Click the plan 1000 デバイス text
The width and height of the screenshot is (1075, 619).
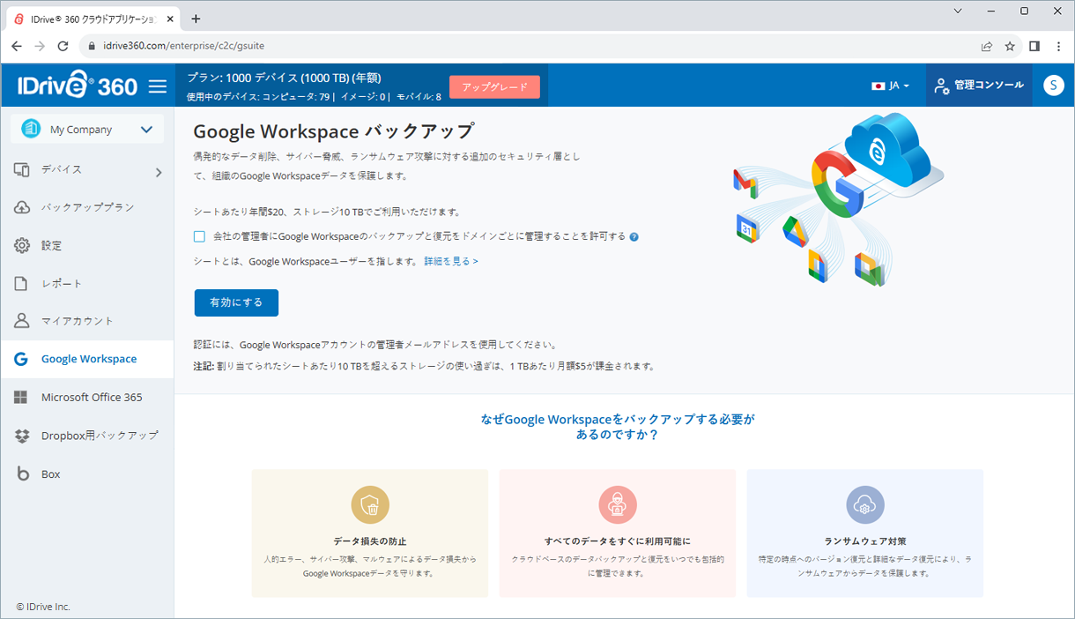pos(284,78)
